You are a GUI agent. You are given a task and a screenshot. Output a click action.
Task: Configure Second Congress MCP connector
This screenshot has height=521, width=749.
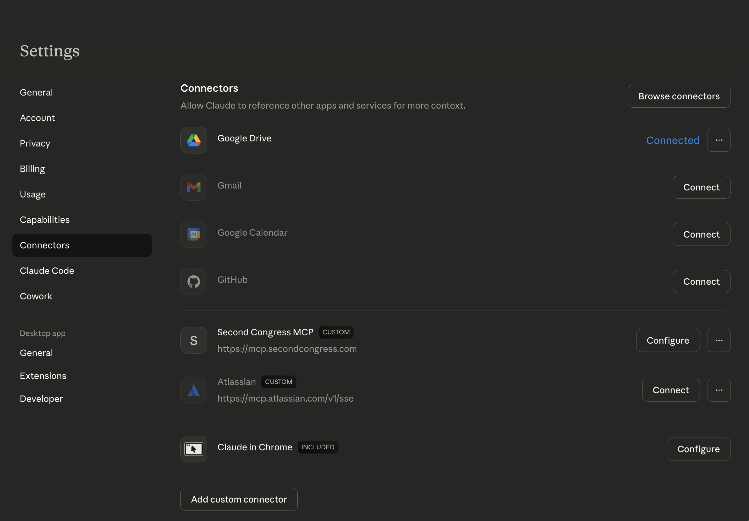point(668,340)
